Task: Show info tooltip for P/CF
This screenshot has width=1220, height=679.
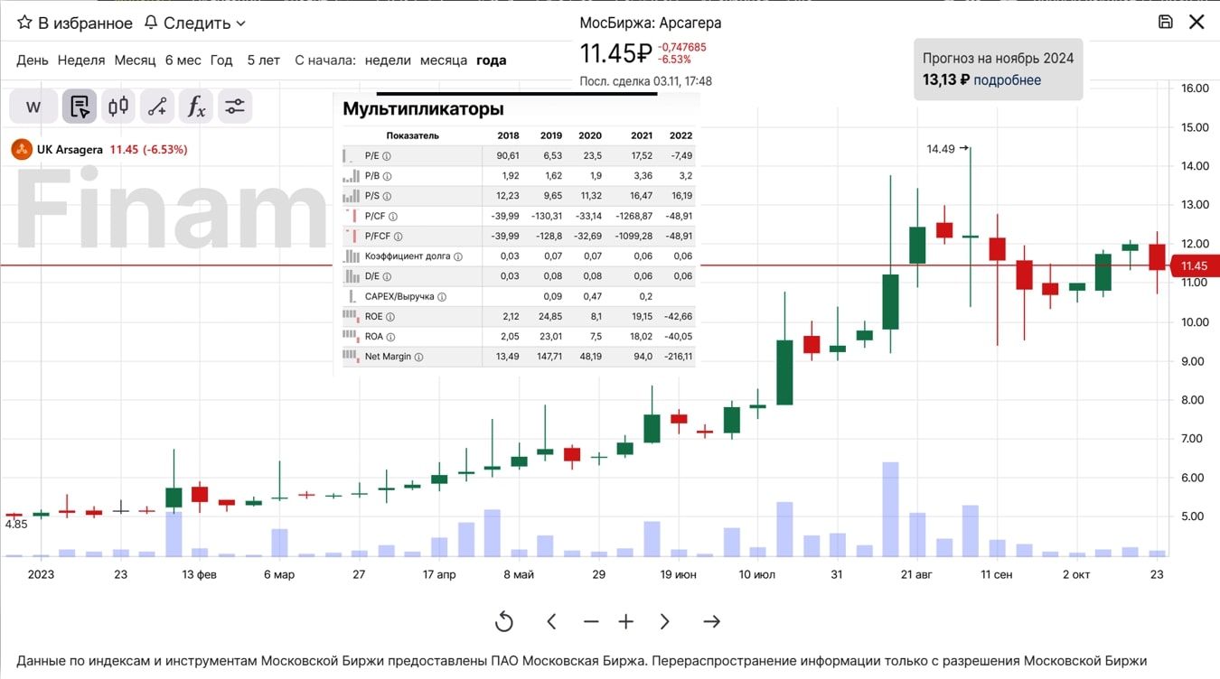Action: click(393, 217)
